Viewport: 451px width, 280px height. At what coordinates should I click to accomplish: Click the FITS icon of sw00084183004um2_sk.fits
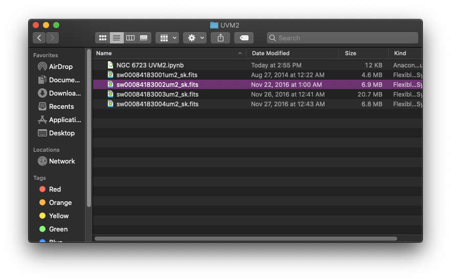point(110,104)
